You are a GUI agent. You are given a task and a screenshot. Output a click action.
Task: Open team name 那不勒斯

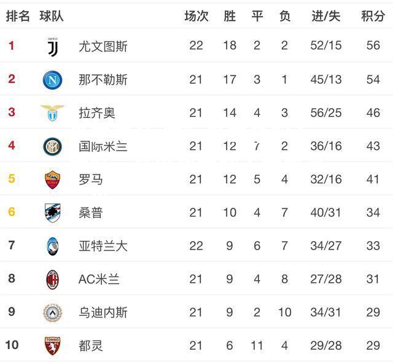tap(103, 80)
